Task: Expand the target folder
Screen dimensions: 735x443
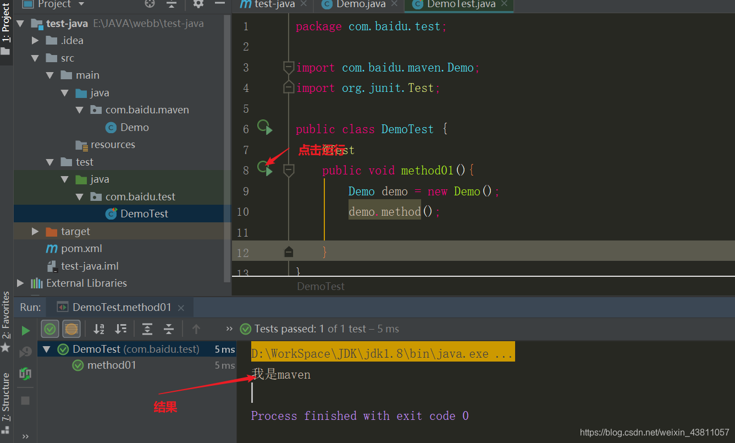Action: (x=35, y=231)
